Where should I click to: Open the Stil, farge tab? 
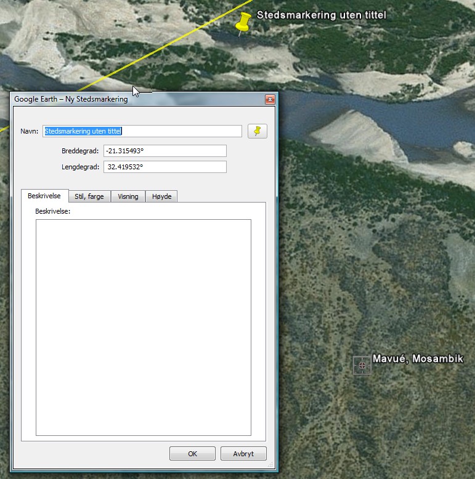[89, 196]
